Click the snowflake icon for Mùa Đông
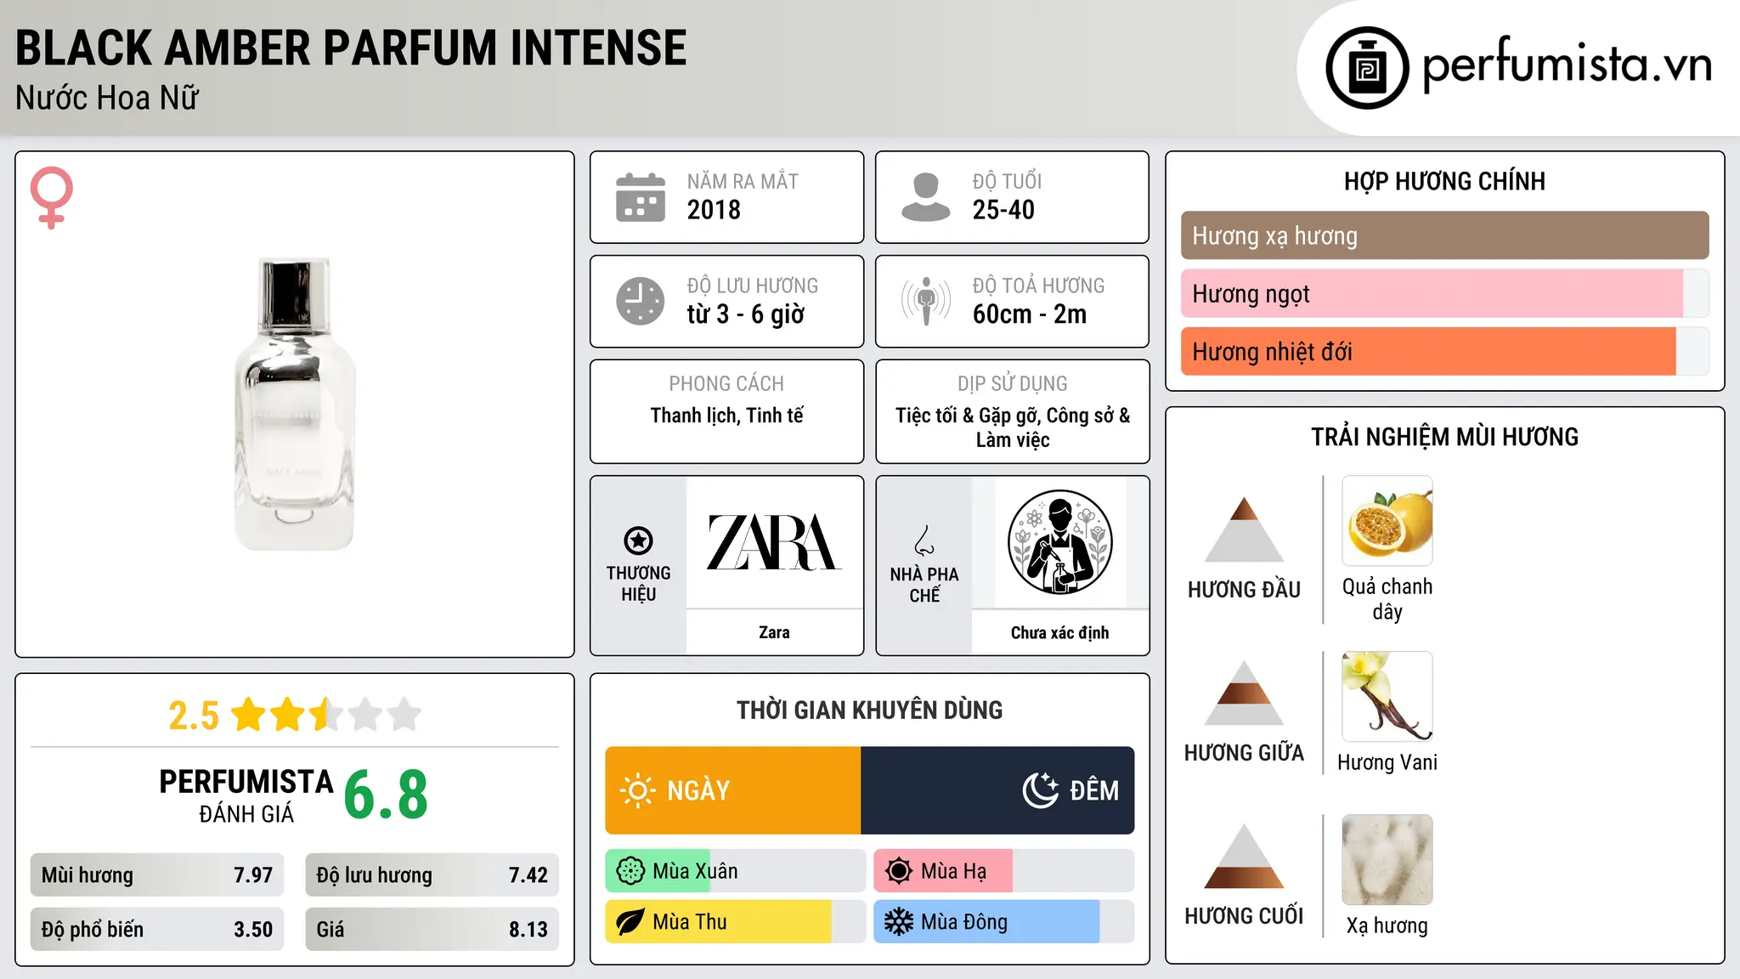1740x979 pixels. [x=899, y=922]
